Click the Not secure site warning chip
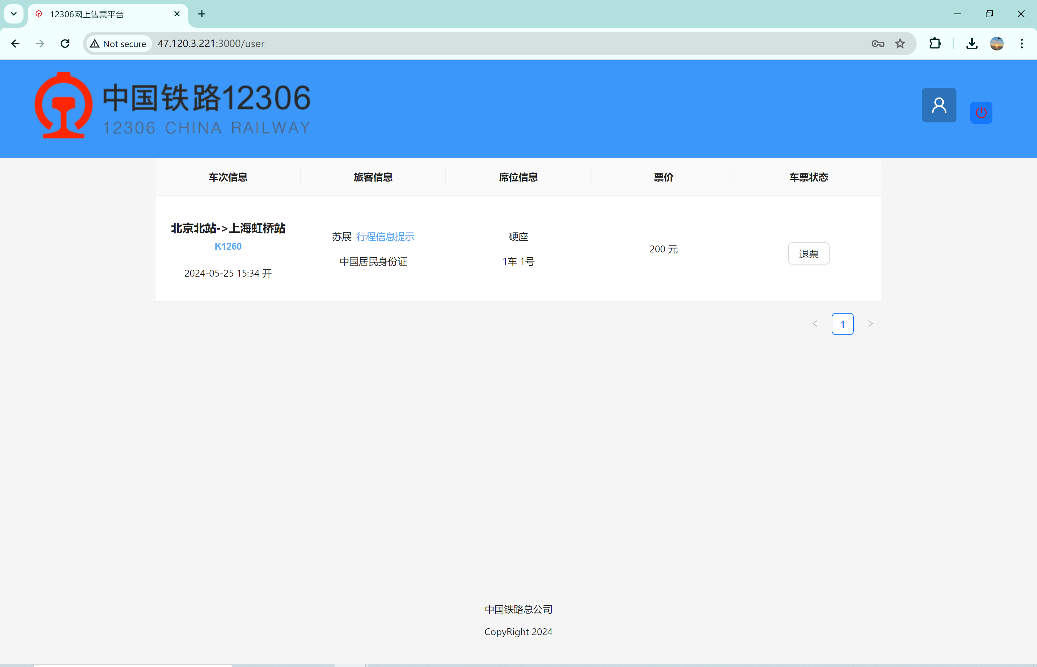 [x=119, y=44]
